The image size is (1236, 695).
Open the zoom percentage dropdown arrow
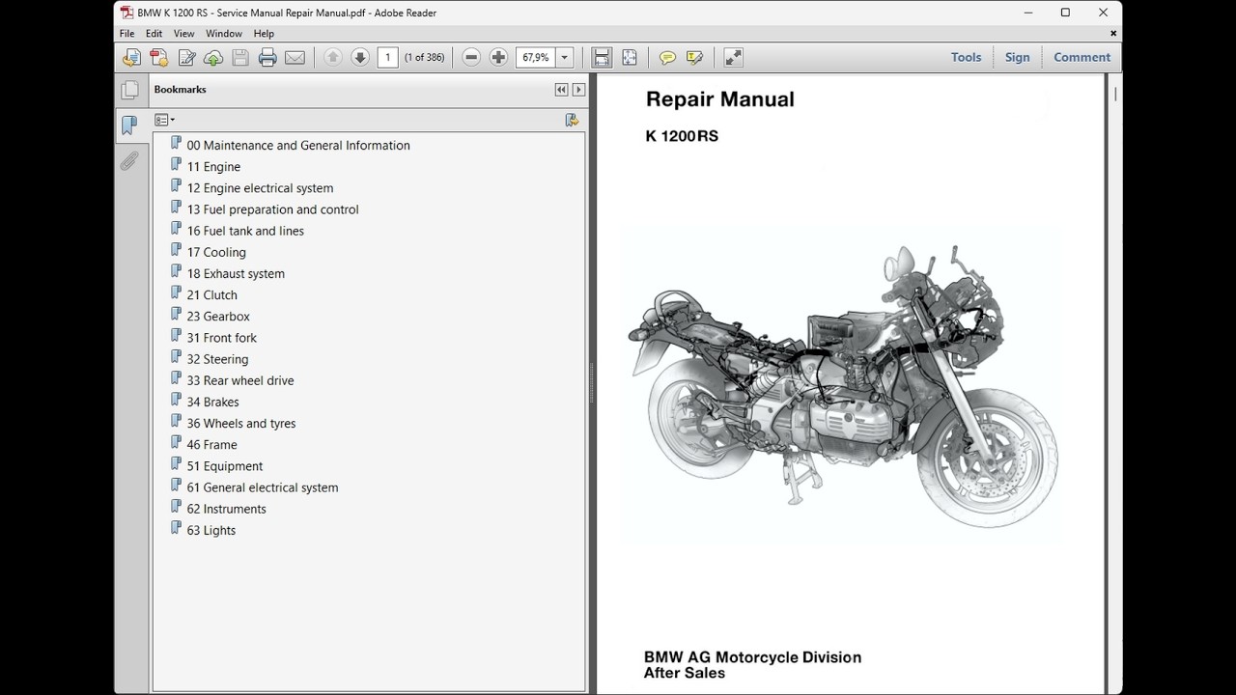coord(565,58)
